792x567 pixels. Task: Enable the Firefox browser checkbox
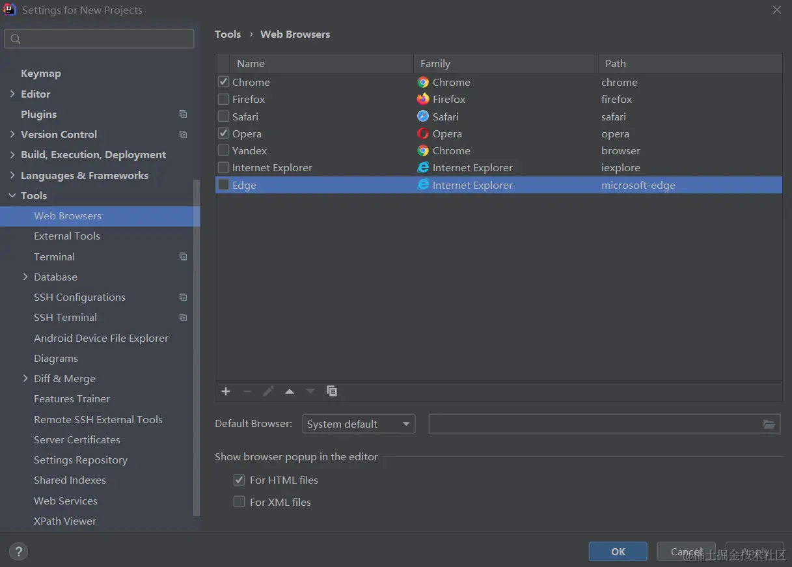(223, 99)
